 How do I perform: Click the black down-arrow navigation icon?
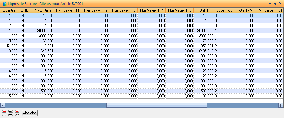coord(11,115)
